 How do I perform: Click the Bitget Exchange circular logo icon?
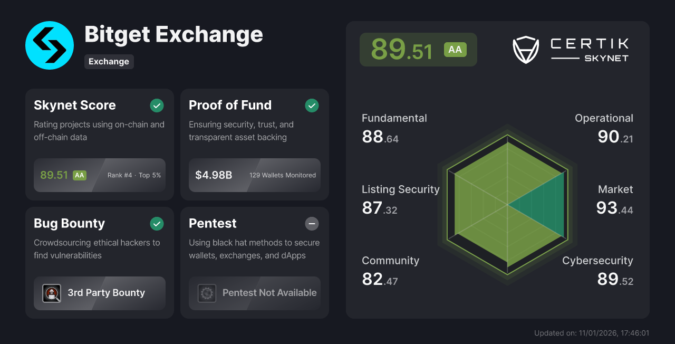[50, 45]
